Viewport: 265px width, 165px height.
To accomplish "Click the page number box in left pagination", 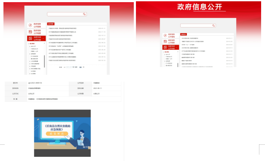I will pyautogui.click(x=69, y=67).
